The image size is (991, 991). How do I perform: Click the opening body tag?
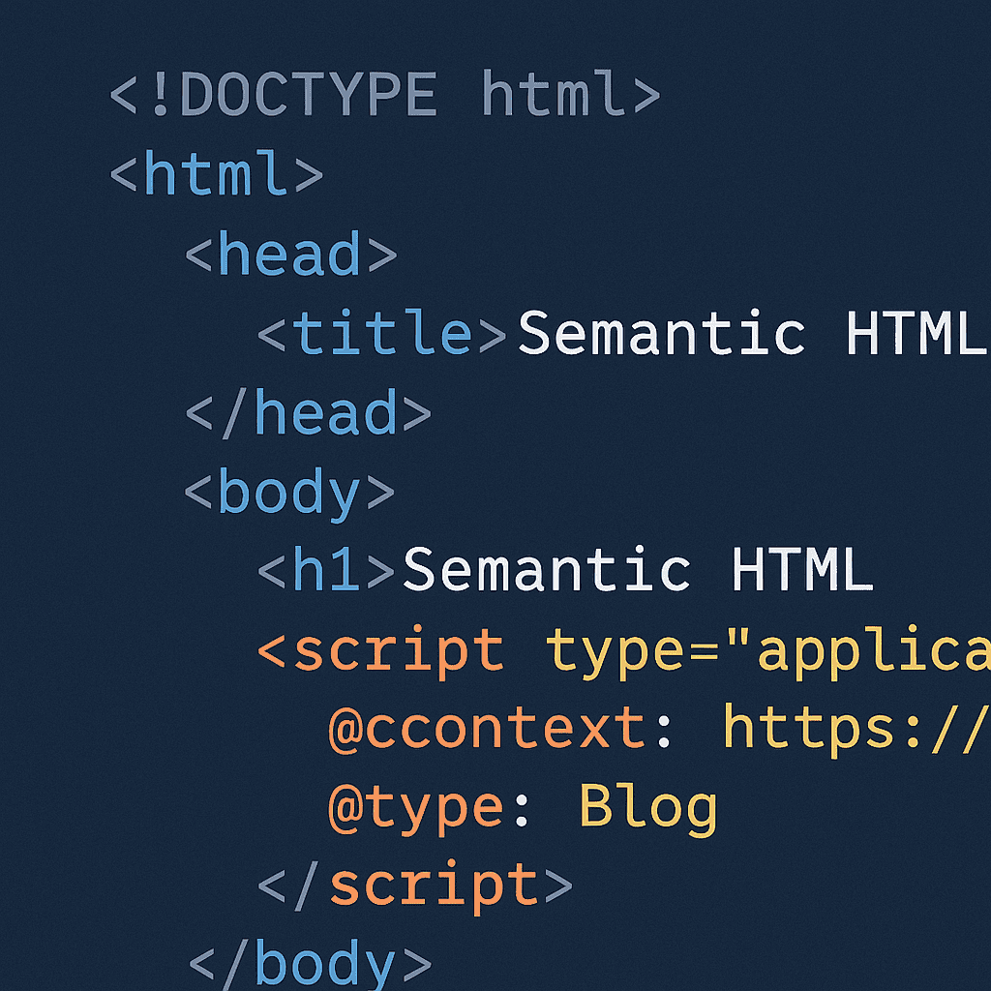[289, 493]
